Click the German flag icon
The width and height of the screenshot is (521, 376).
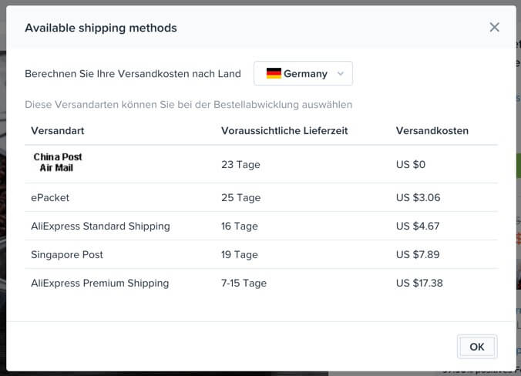(274, 73)
